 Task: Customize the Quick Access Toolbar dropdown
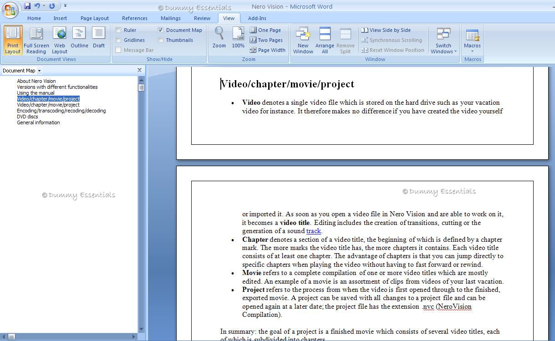(65, 6)
